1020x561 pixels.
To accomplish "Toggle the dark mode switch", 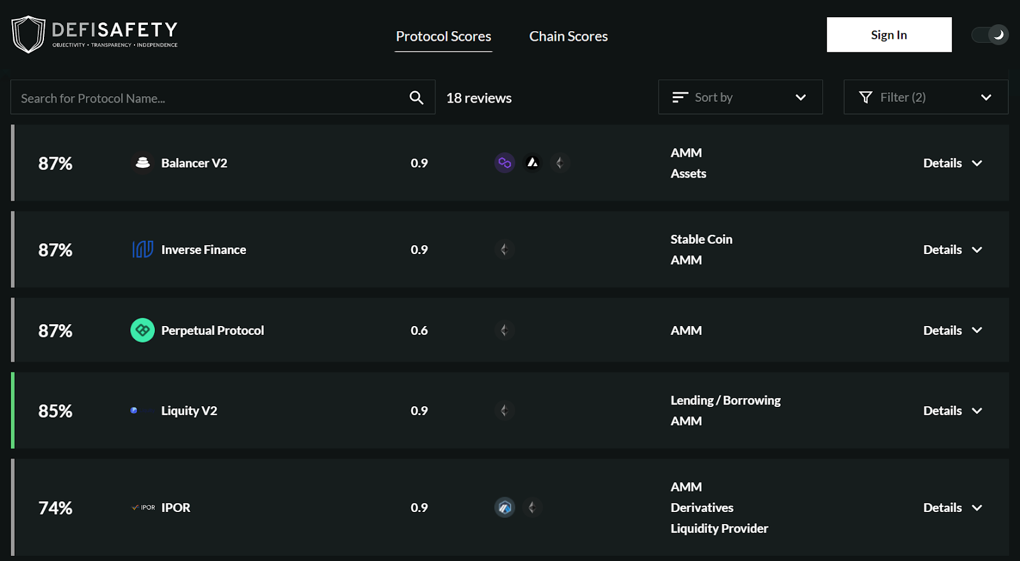I will (990, 35).
